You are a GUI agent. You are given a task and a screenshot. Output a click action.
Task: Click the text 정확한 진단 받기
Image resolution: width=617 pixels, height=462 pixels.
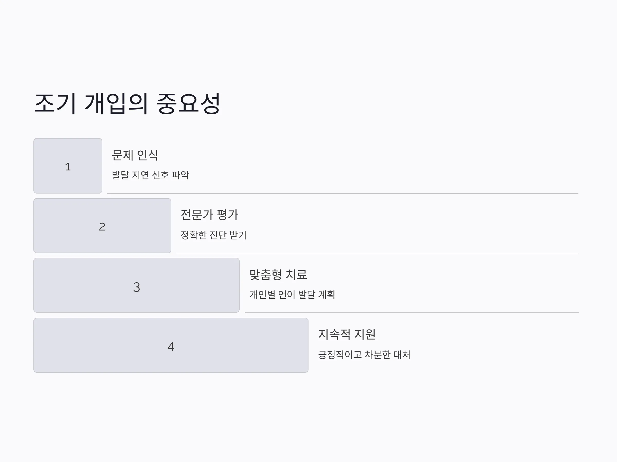214,235
